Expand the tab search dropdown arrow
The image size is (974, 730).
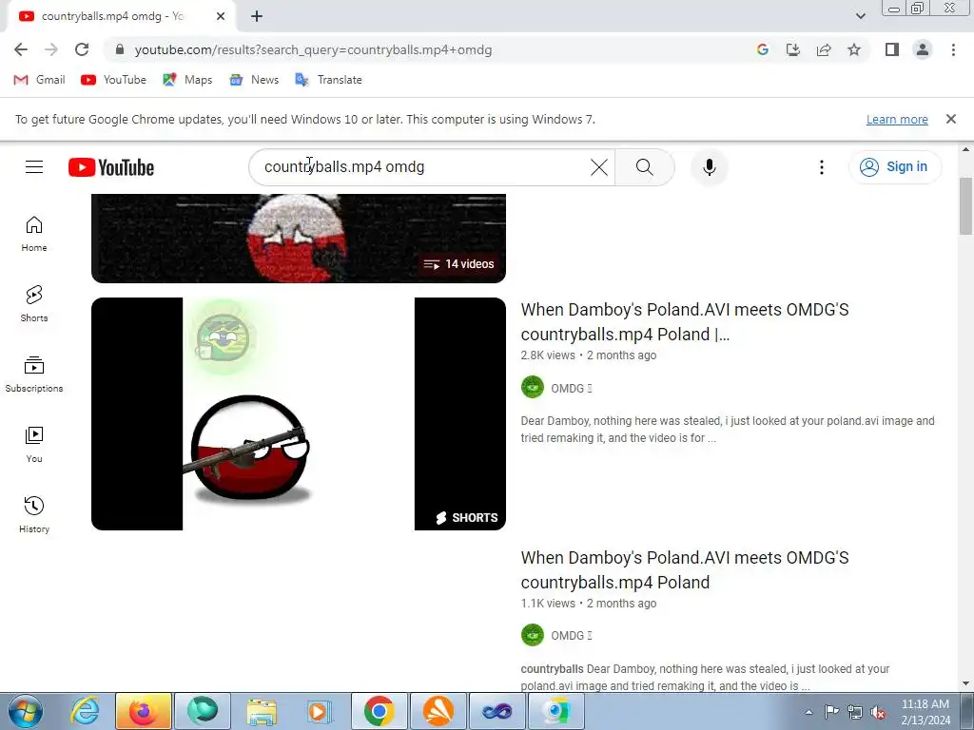860,17
